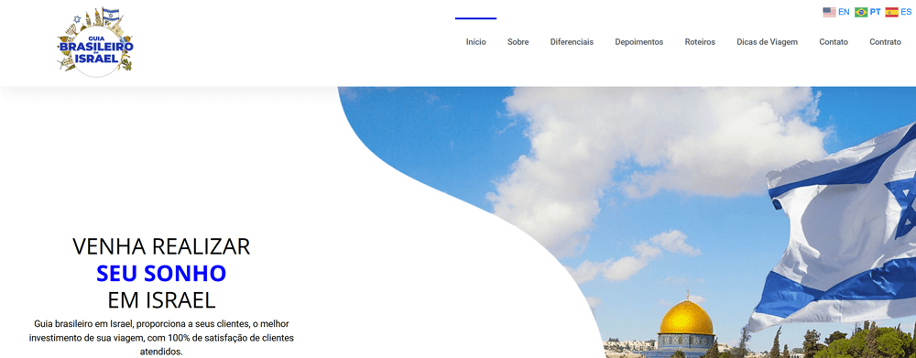Choose Spanish with the Spain flag ES
Viewport: 916px width, 358px height.
pyautogui.click(x=898, y=12)
